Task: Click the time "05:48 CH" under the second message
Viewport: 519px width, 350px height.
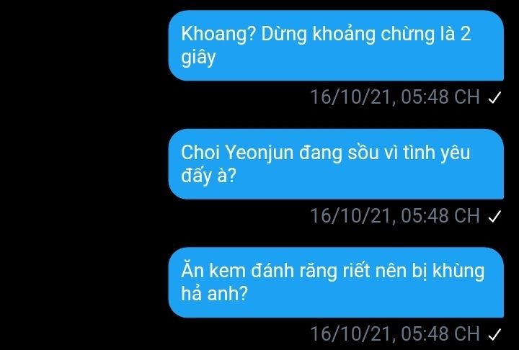Action: coord(440,216)
